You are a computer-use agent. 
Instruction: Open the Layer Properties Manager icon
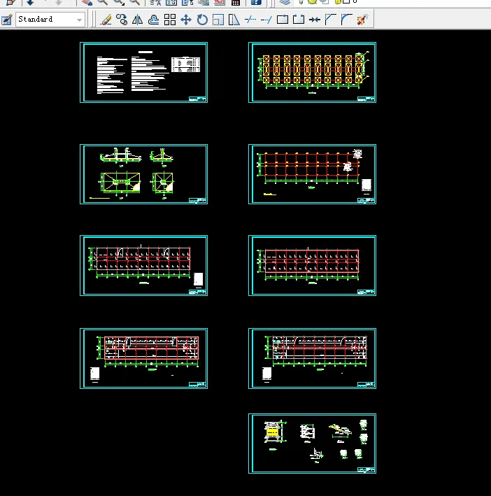click(285, 3)
